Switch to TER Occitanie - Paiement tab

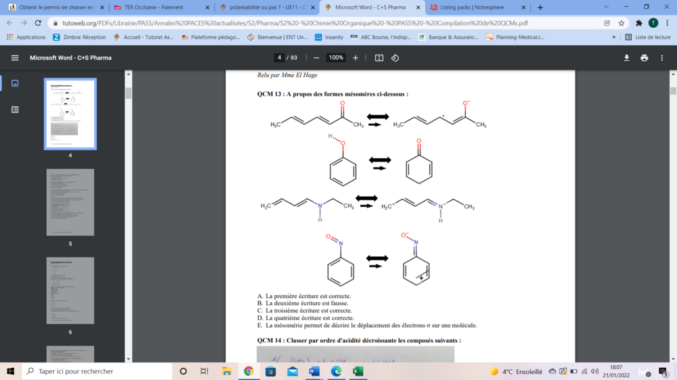pos(160,7)
